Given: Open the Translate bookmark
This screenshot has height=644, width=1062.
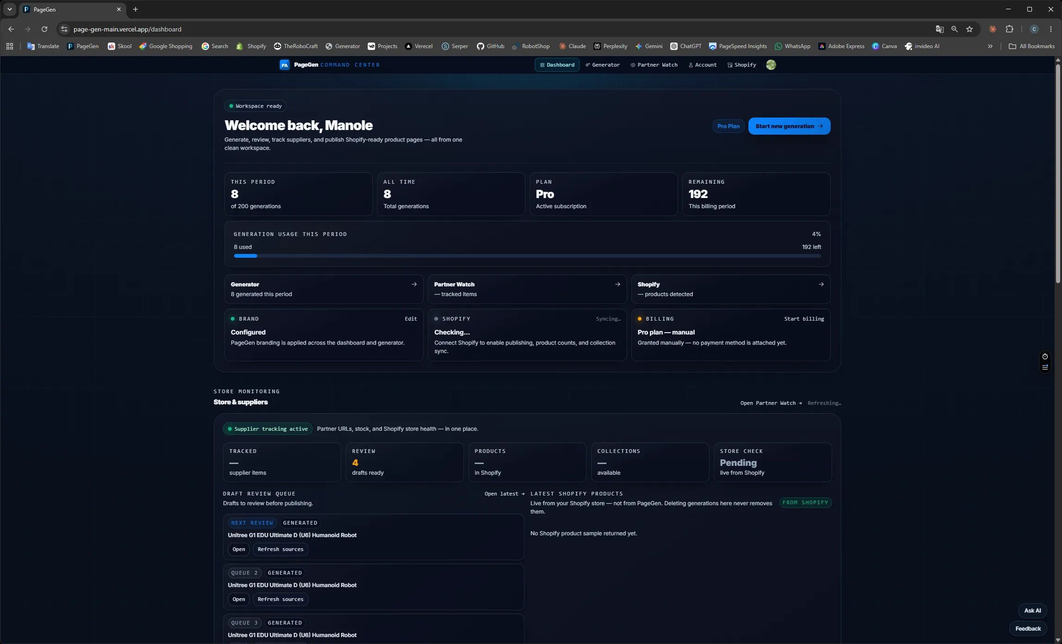Looking at the screenshot, I should 43,46.
